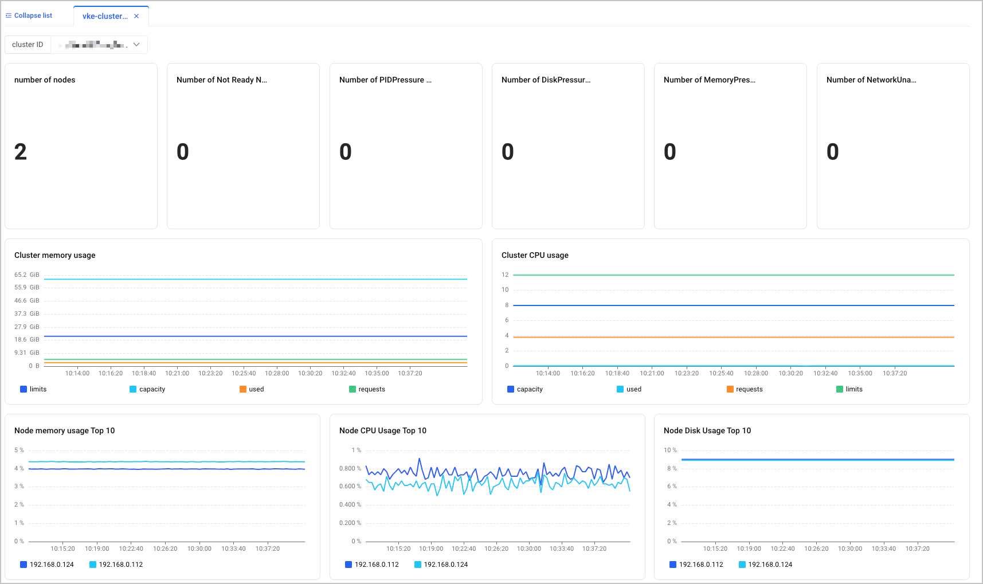Viewport: 983px width, 584px height.
Task: Click the Number of Not Ready N... card title
Action: point(222,80)
